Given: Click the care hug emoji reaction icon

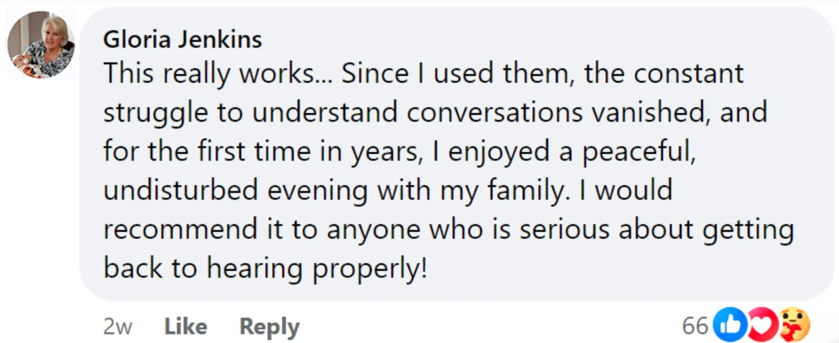Looking at the screenshot, I should click(794, 324).
